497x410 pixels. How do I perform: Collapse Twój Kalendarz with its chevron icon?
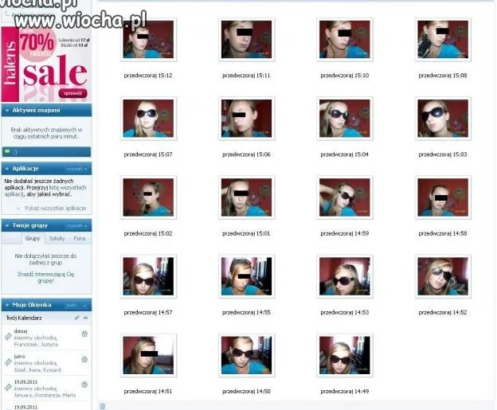coord(85,318)
